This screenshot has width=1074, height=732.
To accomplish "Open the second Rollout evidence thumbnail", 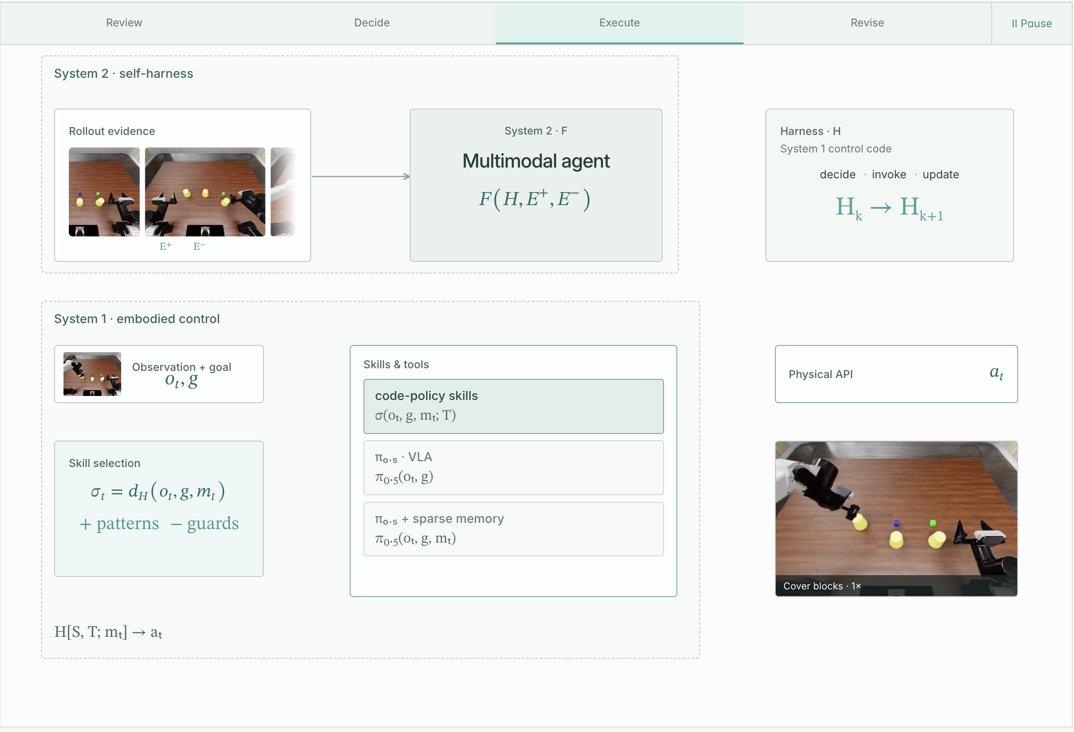I will (205, 192).
